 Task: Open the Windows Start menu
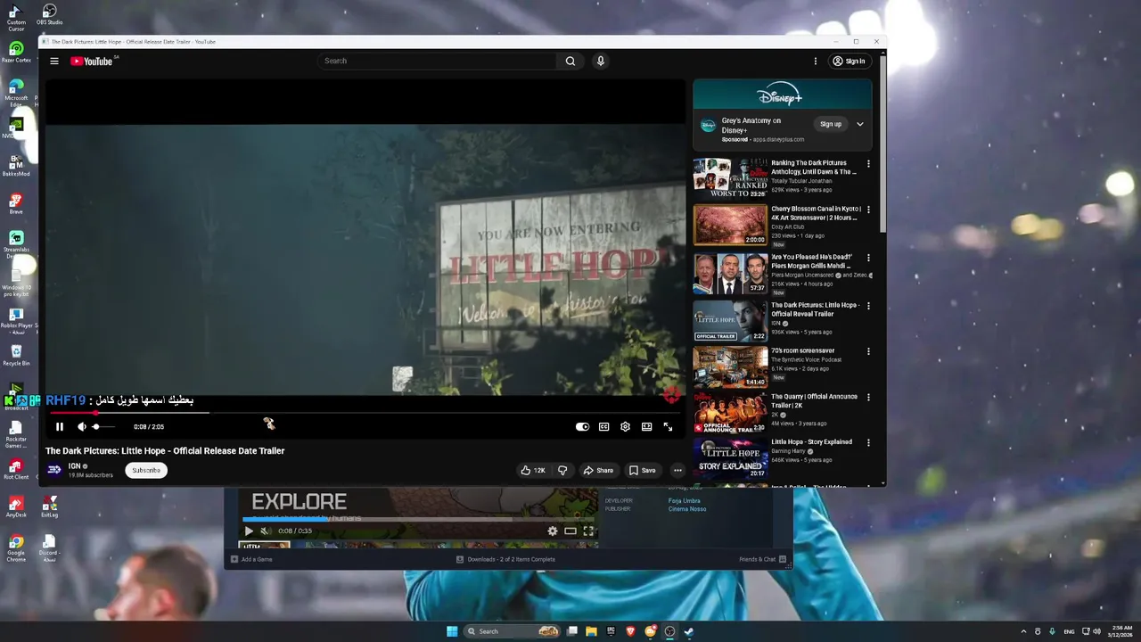452,631
